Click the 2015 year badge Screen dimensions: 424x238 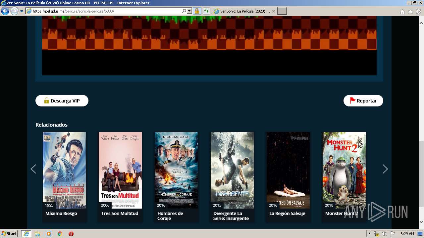(x=217, y=205)
